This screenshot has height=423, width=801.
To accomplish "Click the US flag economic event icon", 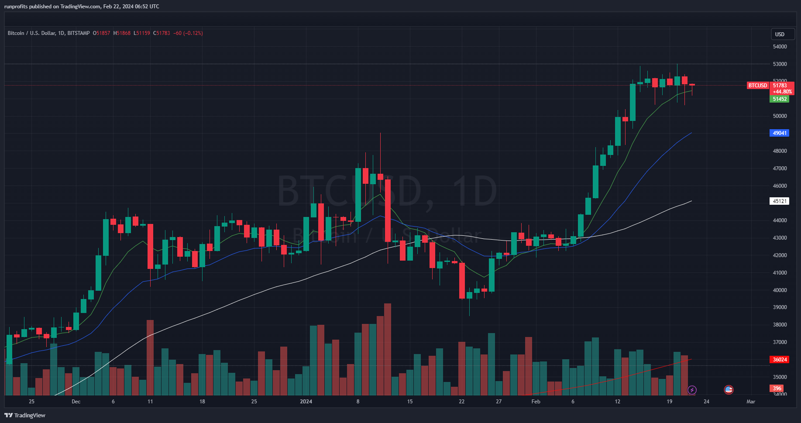I will (729, 390).
